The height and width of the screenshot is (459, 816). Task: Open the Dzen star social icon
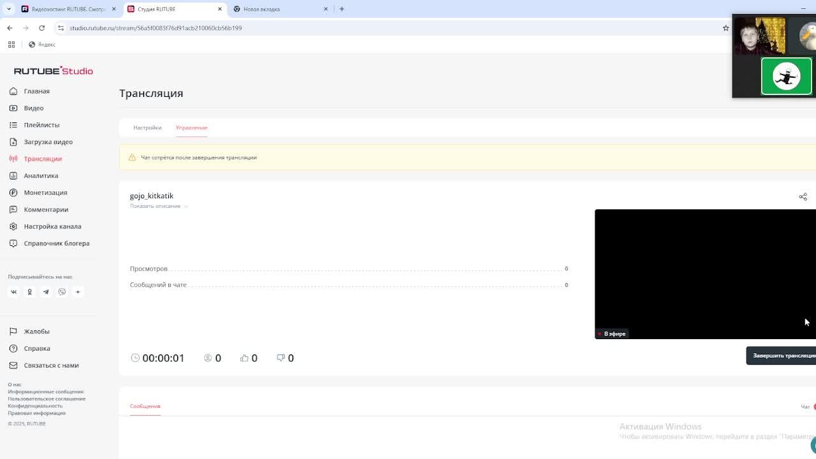click(78, 292)
